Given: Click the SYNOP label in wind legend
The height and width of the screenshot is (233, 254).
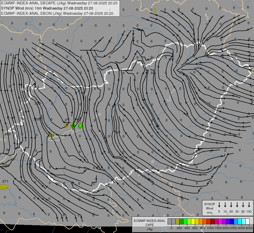Looking at the screenshot, I should tap(209, 204).
